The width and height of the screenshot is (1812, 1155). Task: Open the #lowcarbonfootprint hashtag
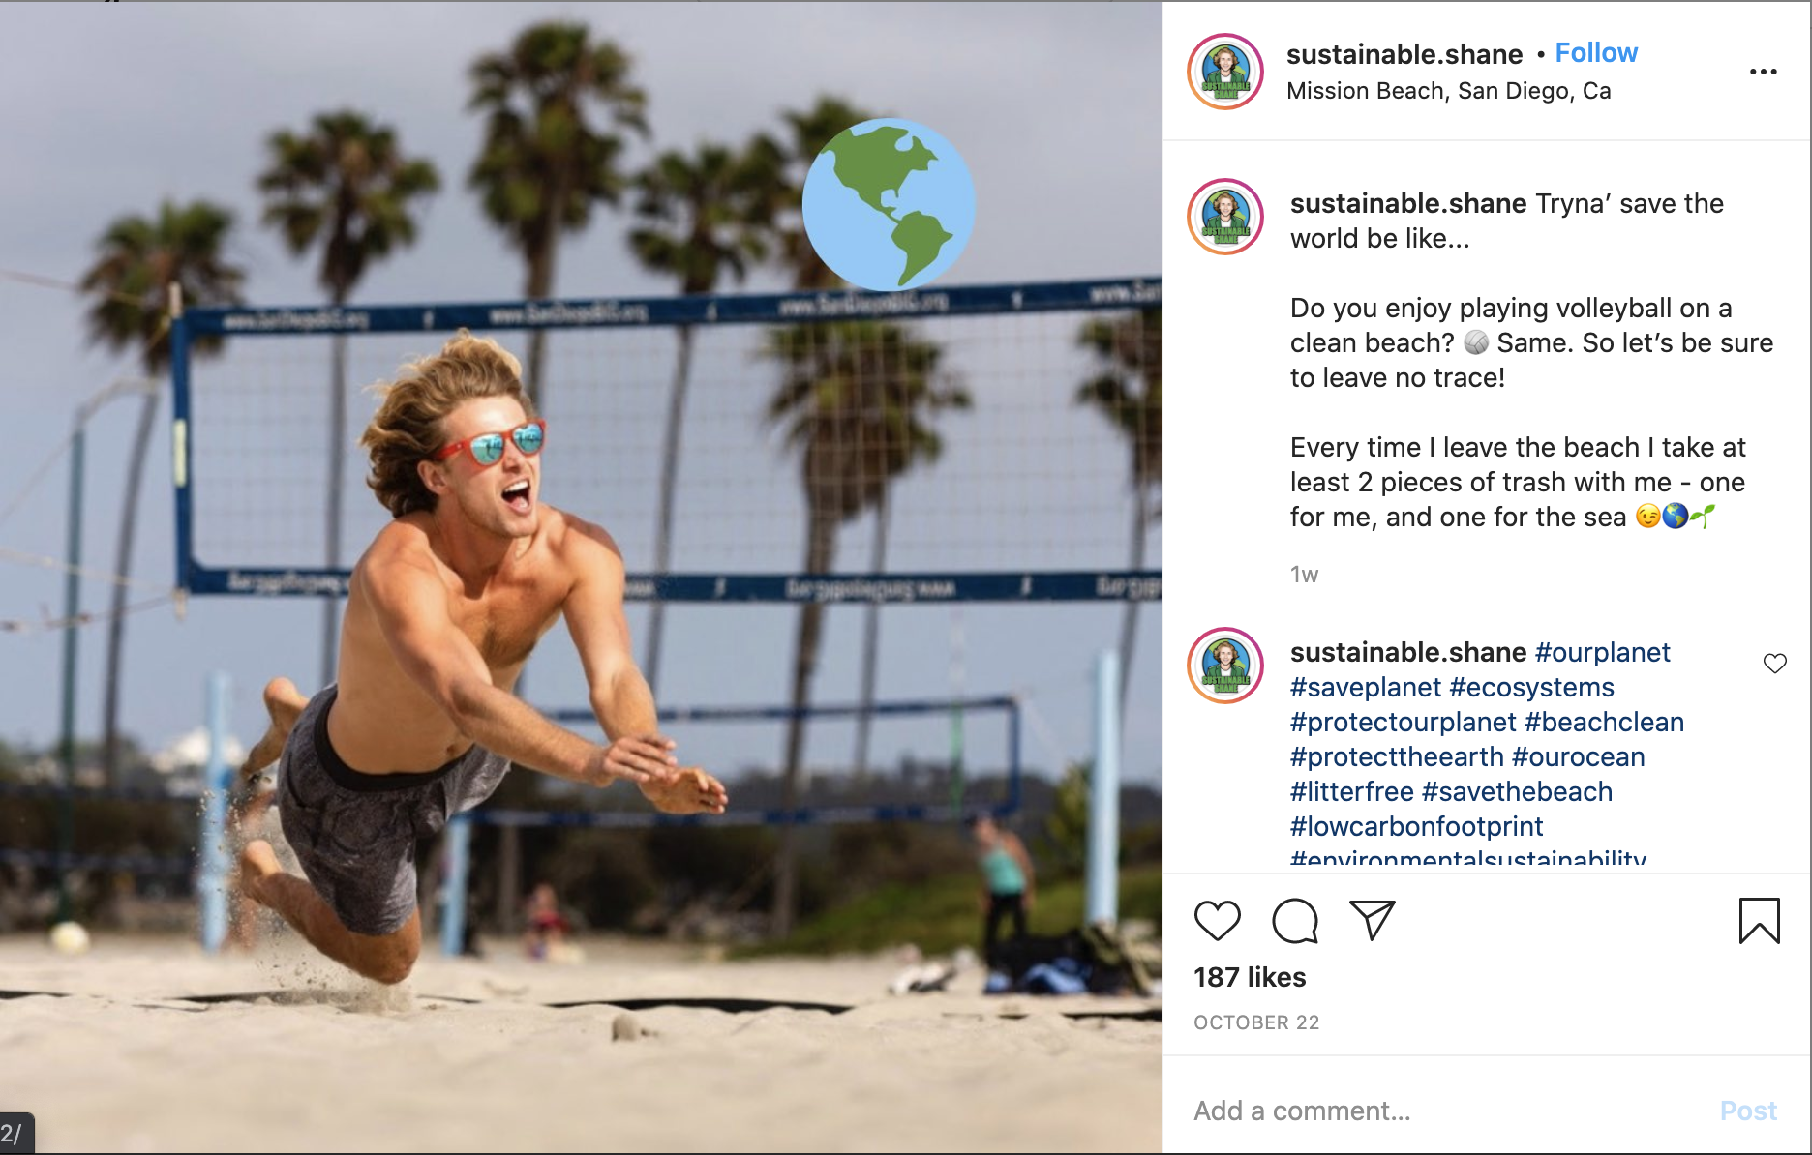click(1417, 827)
